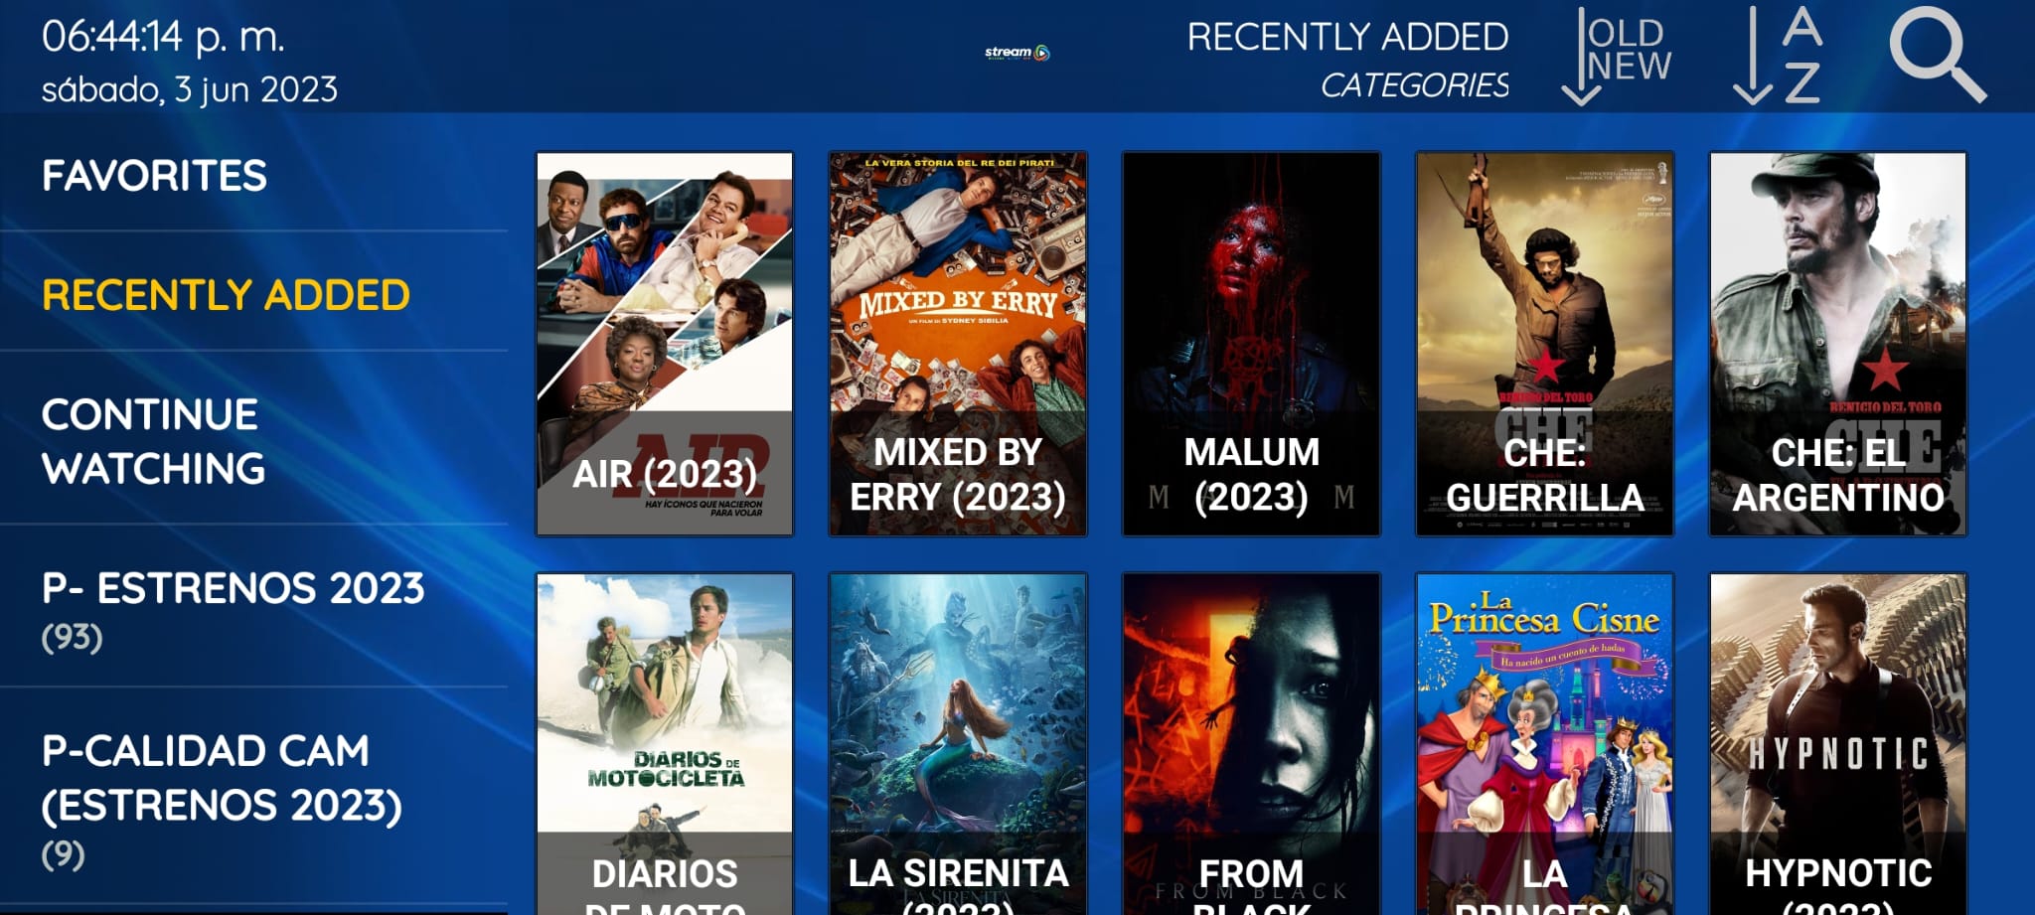Screen dimensions: 2035x915
Task: Sort movies alphabetically A to Z
Action: (x=1779, y=56)
